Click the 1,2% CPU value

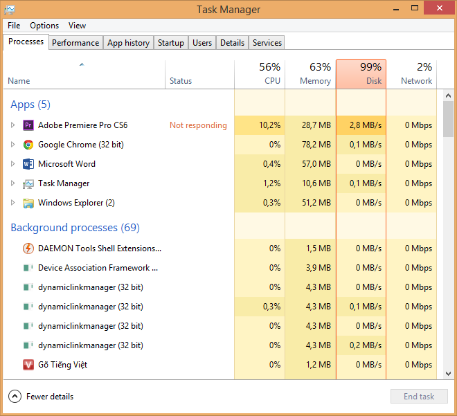click(x=271, y=183)
